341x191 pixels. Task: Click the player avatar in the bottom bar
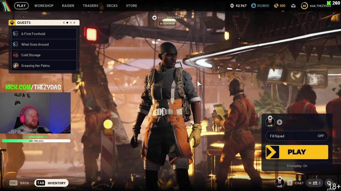280,182
